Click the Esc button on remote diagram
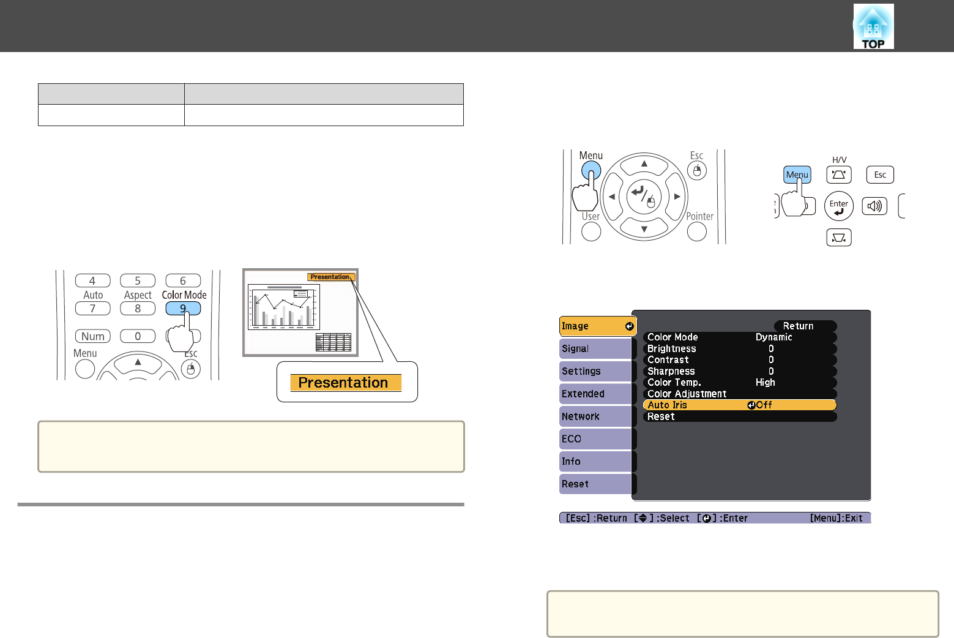This screenshot has width=954, height=638. pos(697,170)
